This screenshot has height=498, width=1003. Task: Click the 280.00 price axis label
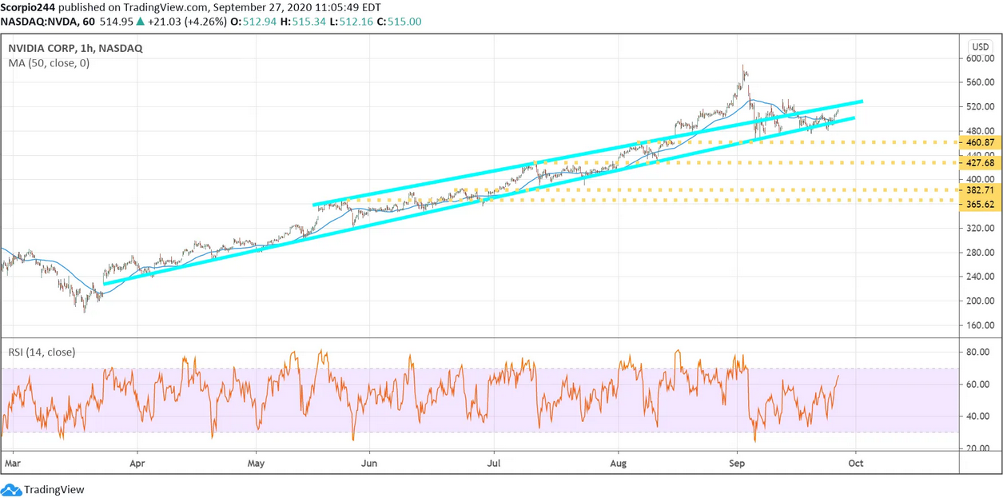click(980, 253)
